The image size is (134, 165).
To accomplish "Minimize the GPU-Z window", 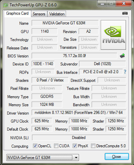I will pos(102,4).
